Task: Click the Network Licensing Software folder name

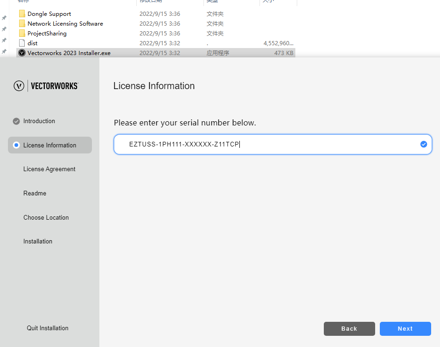Action: [65, 24]
